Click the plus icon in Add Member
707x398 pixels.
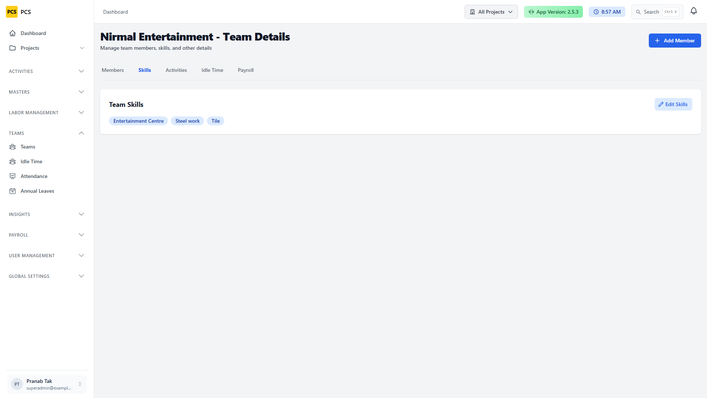[x=657, y=41]
